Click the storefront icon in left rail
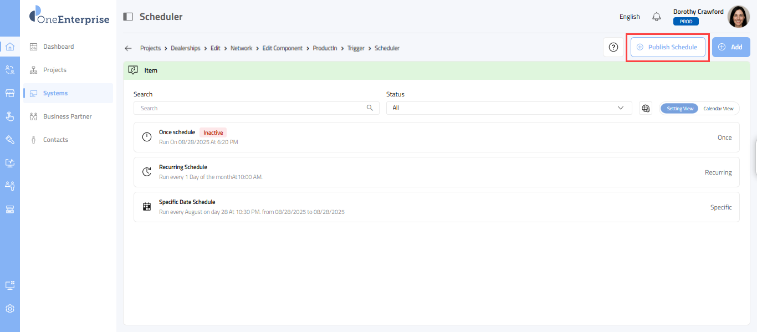The image size is (757, 332). click(9, 93)
